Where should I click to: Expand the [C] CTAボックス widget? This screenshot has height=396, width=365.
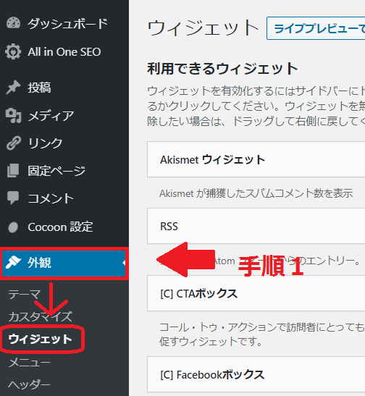pos(256,293)
